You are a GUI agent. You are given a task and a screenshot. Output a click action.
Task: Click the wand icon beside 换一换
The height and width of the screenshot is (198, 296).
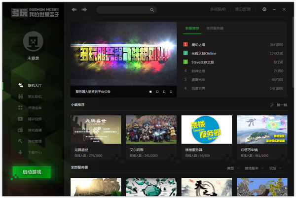pos(272,105)
